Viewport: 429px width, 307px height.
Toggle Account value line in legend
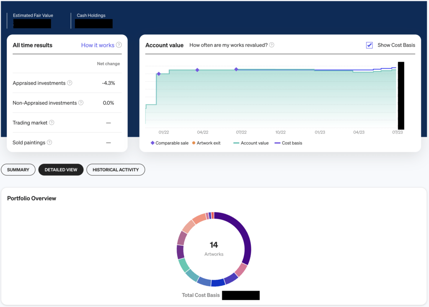(x=251, y=143)
